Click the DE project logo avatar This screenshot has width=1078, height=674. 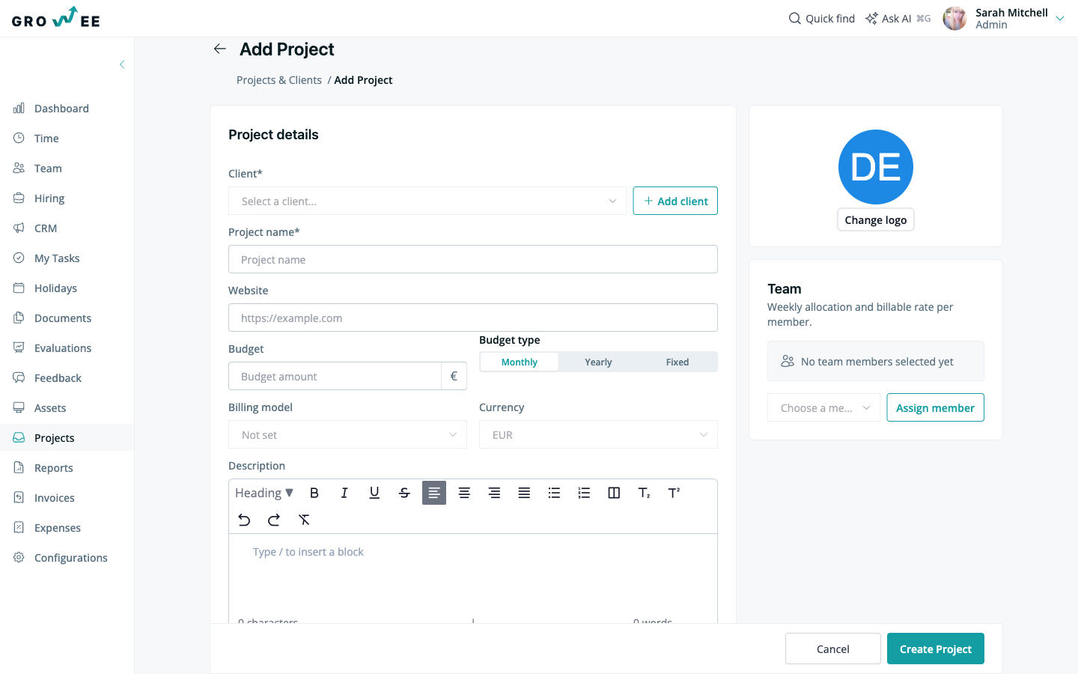pyautogui.click(x=876, y=167)
